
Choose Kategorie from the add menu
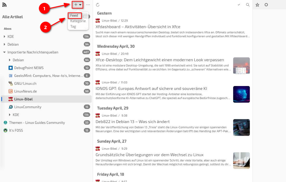click(x=78, y=21)
